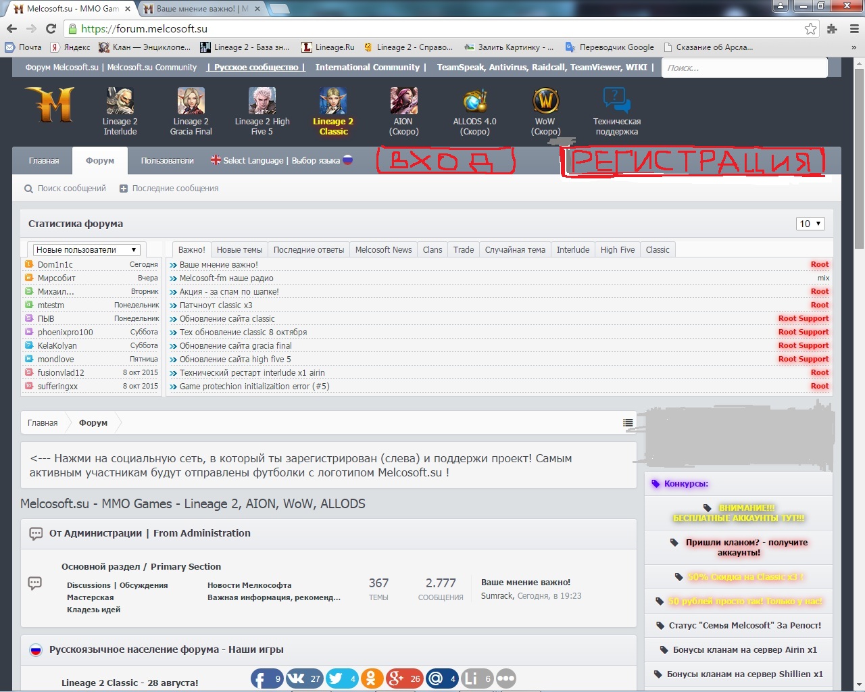Click the Melcosoft M logo
The image size is (865, 692).
49,105
